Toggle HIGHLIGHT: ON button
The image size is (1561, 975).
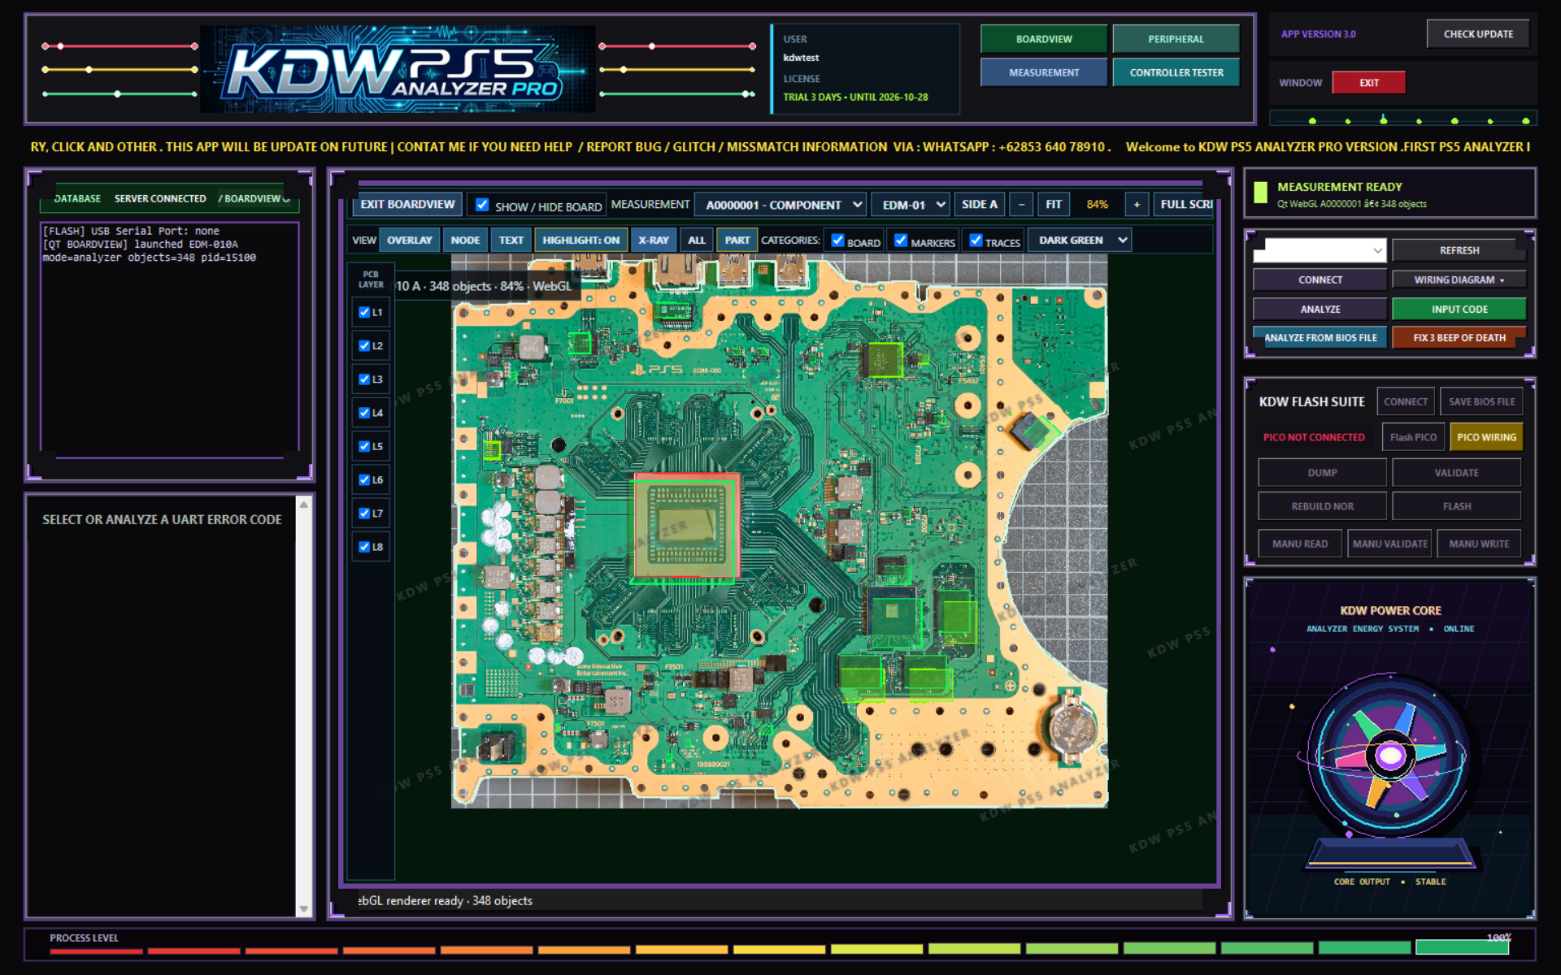click(580, 240)
